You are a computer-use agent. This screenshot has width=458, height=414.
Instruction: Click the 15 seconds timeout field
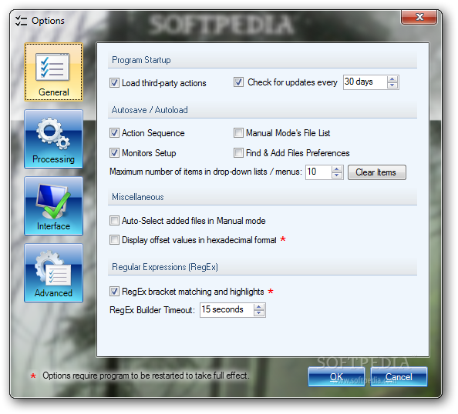pyautogui.click(x=227, y=309)
